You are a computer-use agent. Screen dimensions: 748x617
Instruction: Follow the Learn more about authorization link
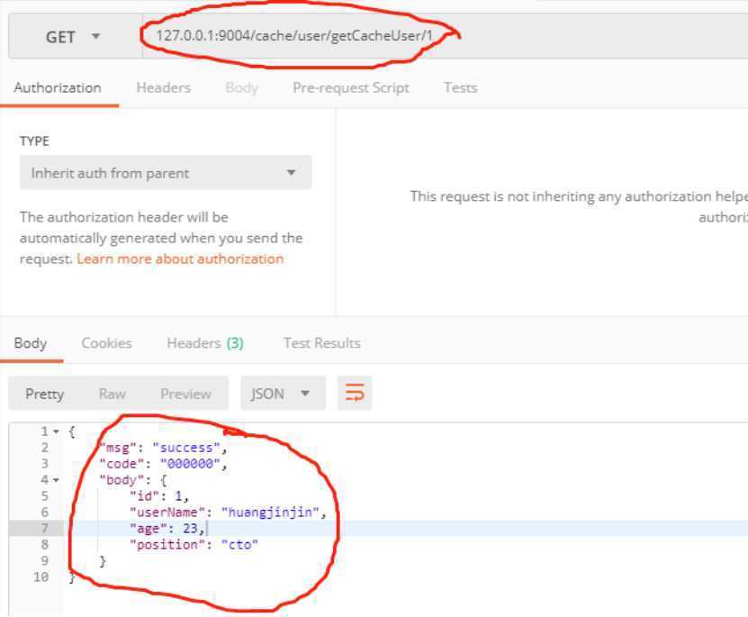pos(180,259)
